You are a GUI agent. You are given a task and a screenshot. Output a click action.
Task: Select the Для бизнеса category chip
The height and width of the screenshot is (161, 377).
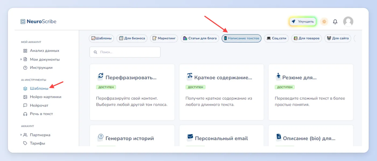click(132, 38)
